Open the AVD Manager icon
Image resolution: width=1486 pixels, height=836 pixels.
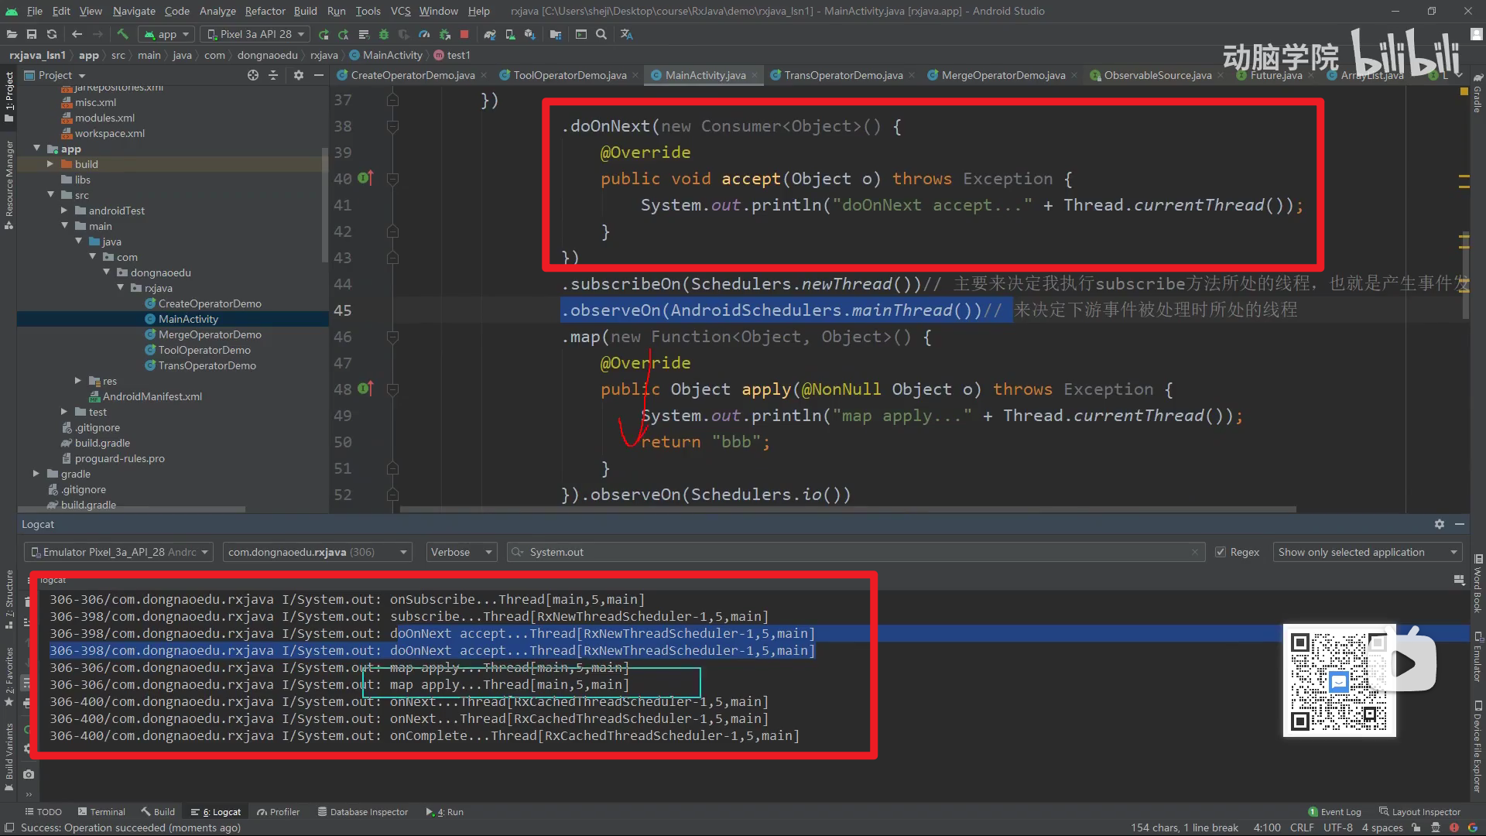tap(510, 34)
